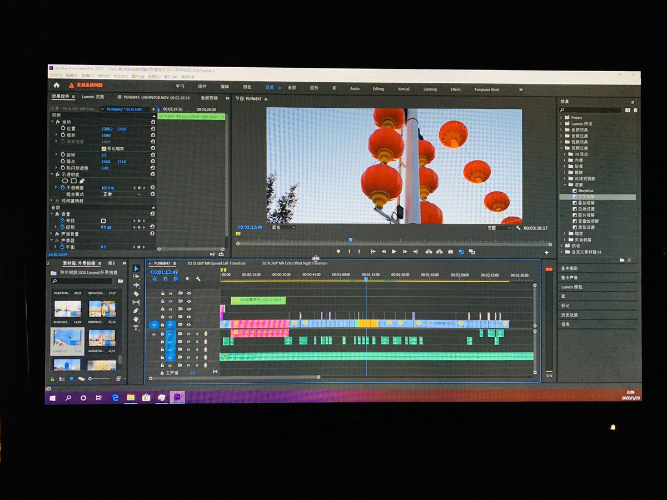The height and width of the screenshot is (500, 667).
Task: Go to In point in Program monitor
Action: [373, 252]
